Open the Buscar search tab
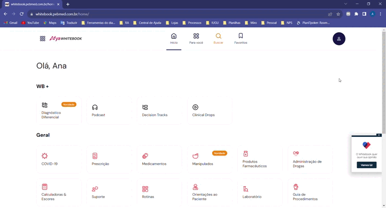 (x=218, y=39)
